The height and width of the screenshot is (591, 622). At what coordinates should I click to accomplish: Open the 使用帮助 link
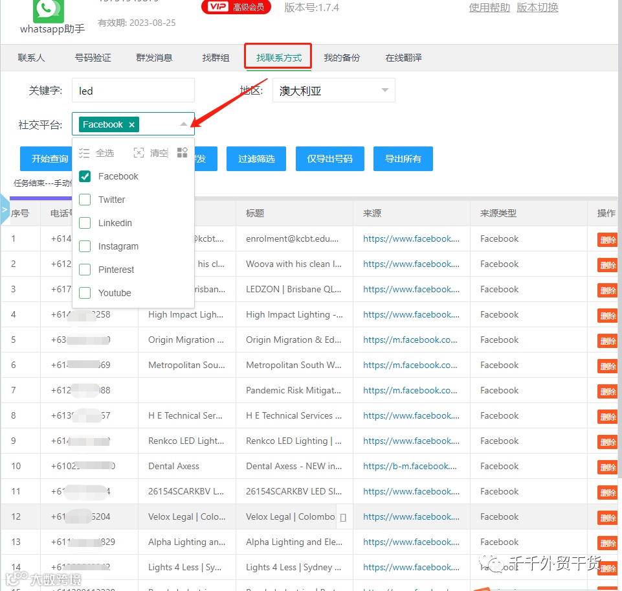pyautogui.click(x=489, y=8)
